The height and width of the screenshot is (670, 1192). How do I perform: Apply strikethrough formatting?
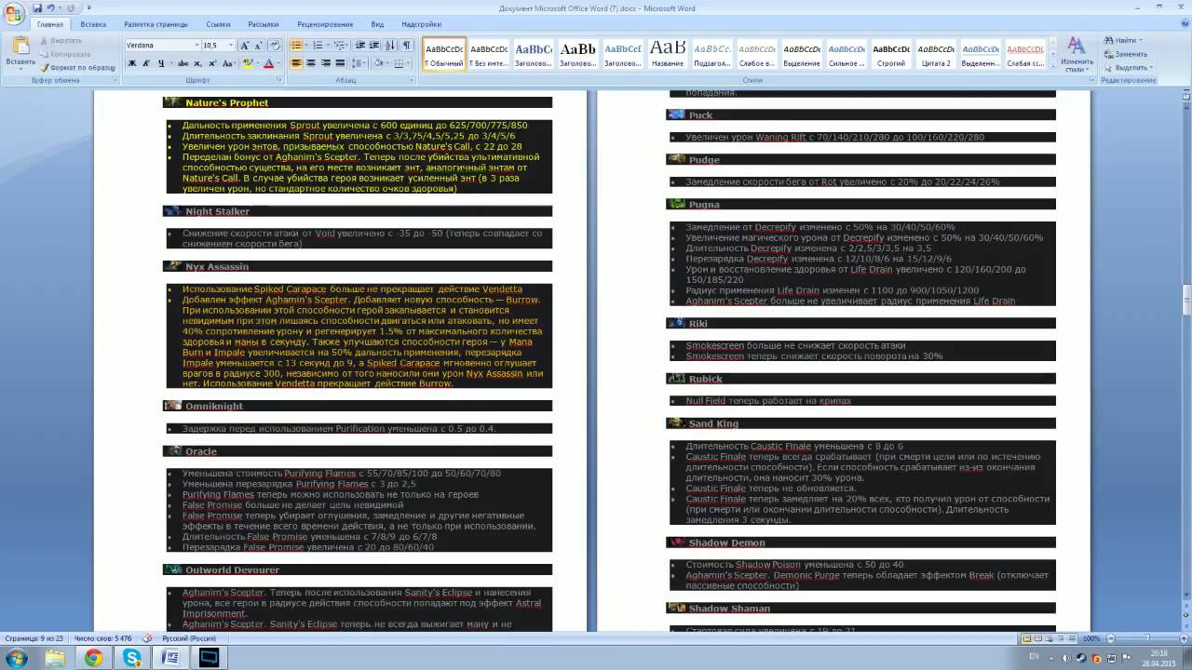coord(183,63)
